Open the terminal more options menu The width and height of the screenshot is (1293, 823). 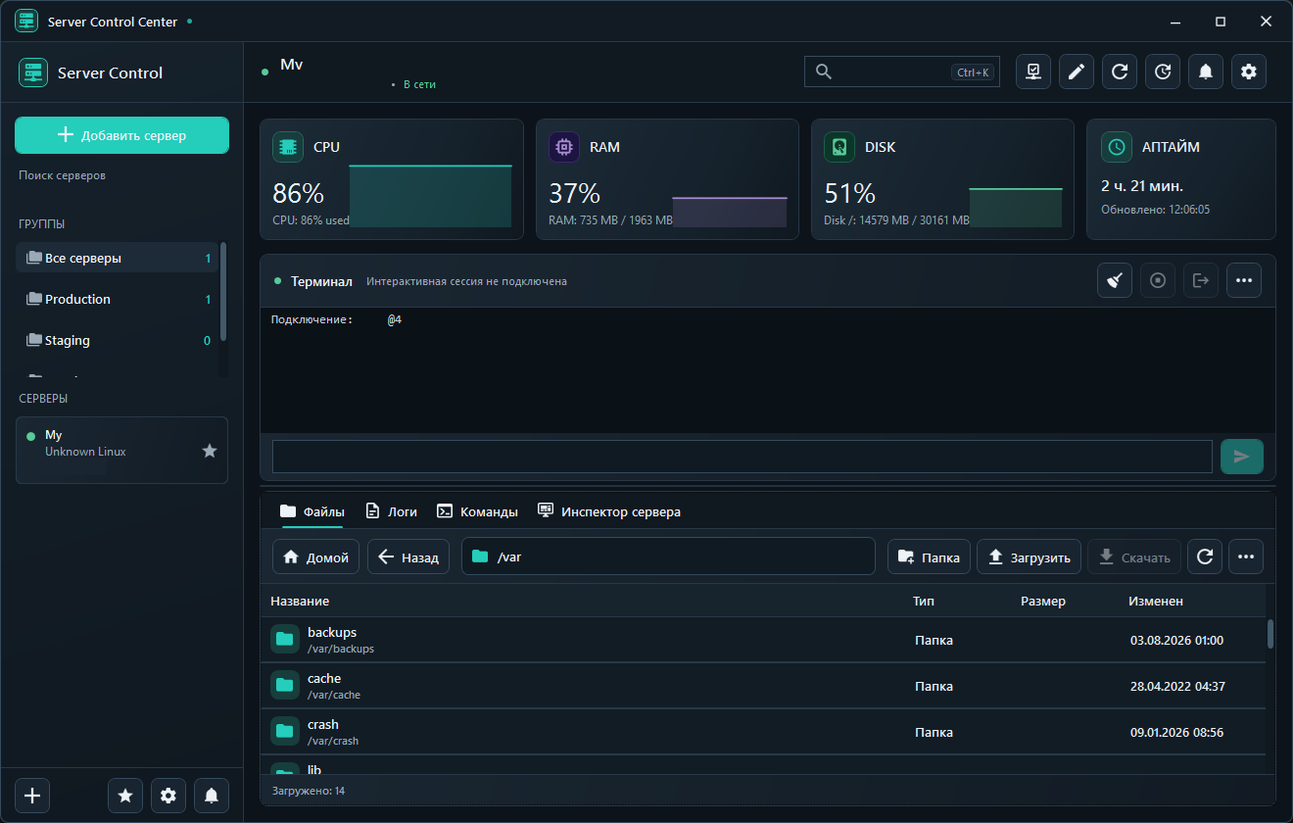(1244, 280)
